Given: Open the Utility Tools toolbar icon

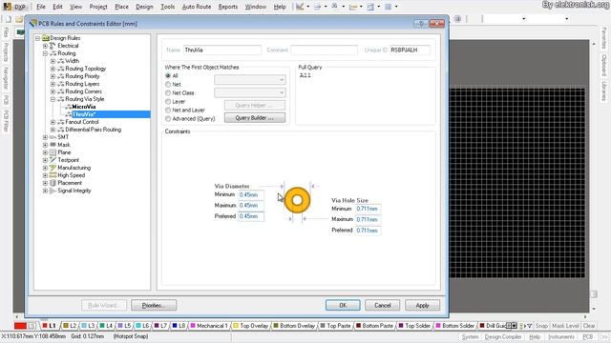Looking at the screenshot, I should 300,7.
